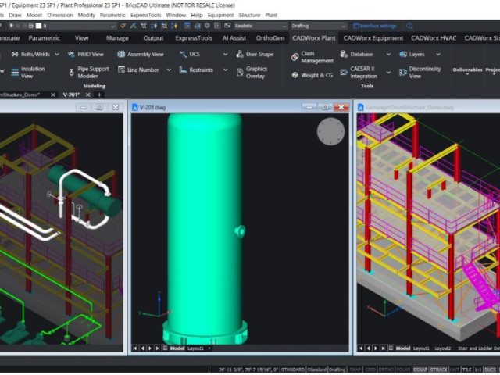Open the Restraints tool

tap(196, 70)
